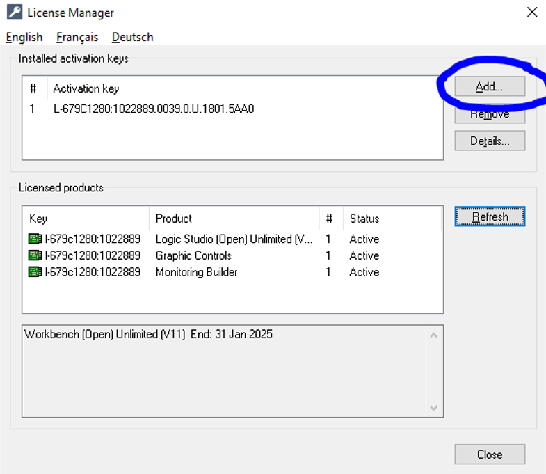Viewport: 546px width, 474px height.
Task: Click the Remove button
Action: pos(490,114)
